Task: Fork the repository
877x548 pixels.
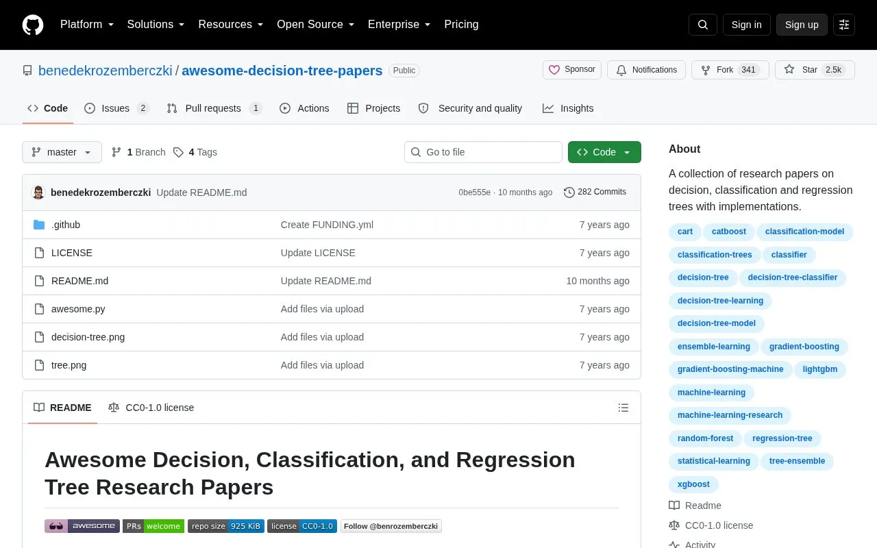Action: point(730,70)
